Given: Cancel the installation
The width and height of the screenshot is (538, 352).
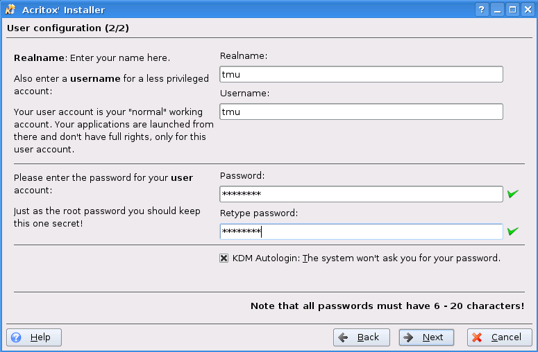Looking at the screenshot, I should click(x=500, y=337).
